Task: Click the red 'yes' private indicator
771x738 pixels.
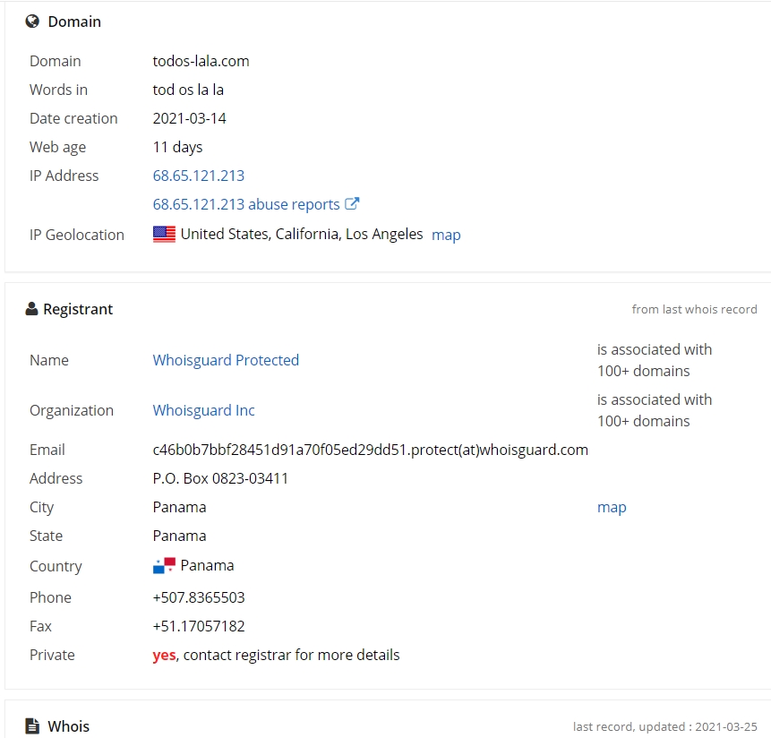Action: click(164, 656)
